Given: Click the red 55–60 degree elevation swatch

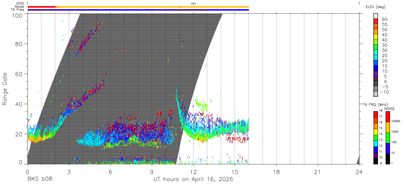Looking at the screenshot, I should pyautogui.click(x=376, y=22).
